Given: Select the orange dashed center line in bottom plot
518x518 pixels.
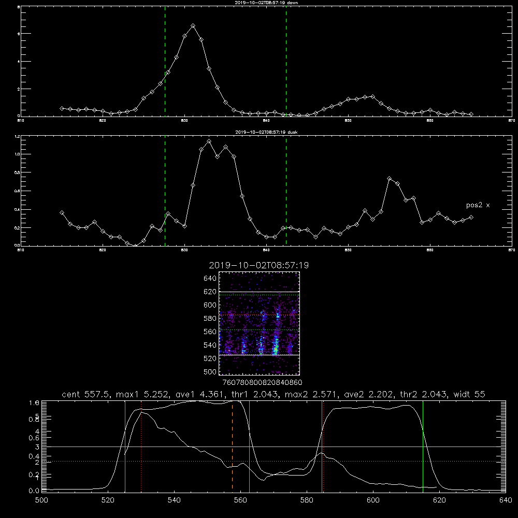Looking at the screenshot, I should click(232, 446).
